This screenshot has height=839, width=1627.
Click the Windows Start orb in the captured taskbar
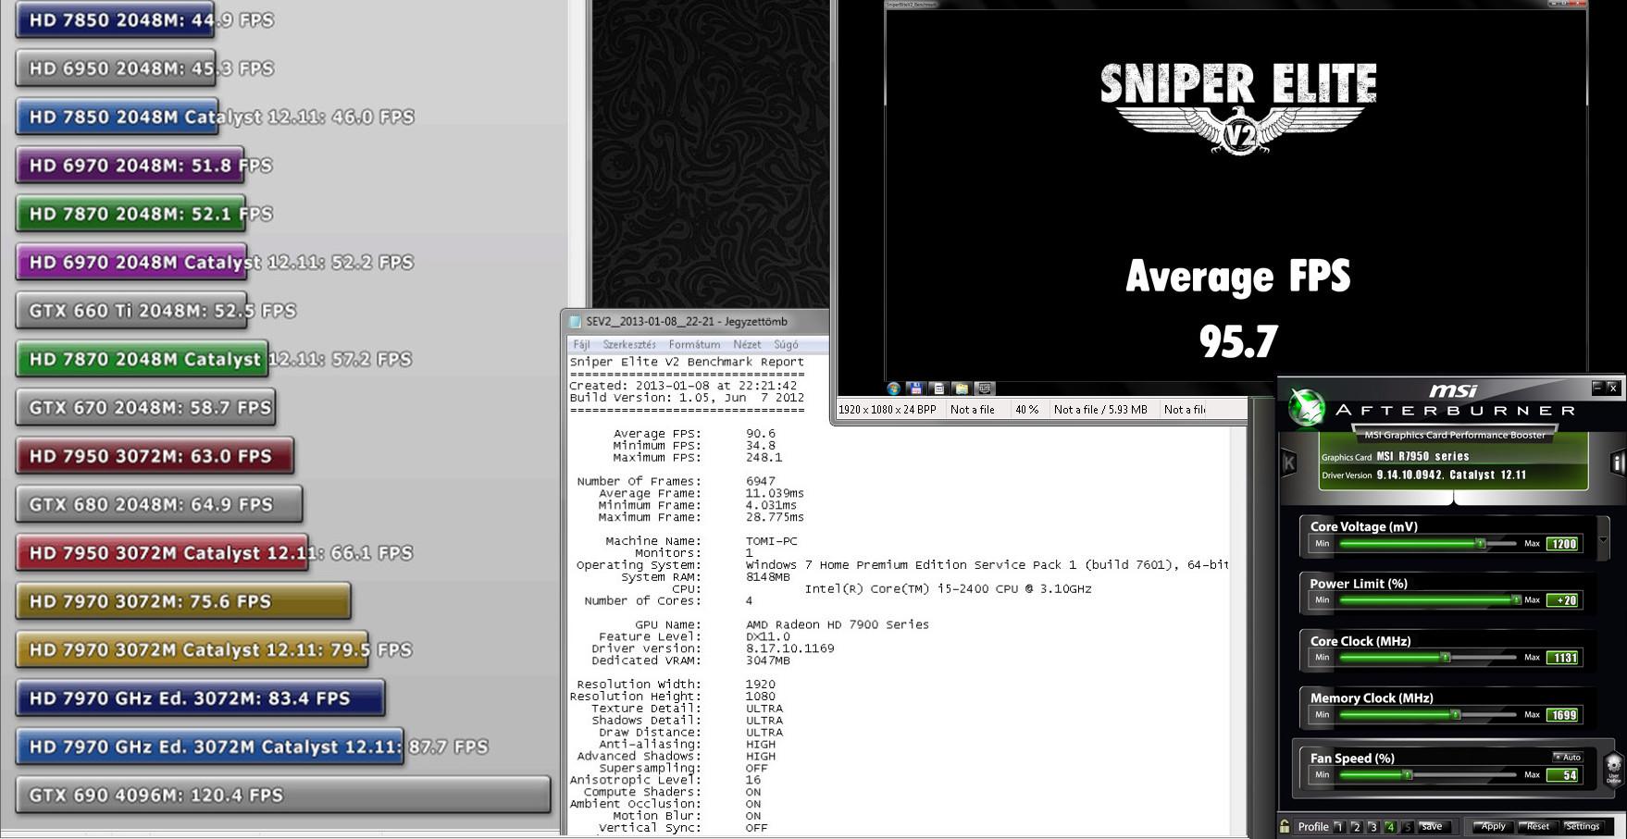tap(893, 389)
